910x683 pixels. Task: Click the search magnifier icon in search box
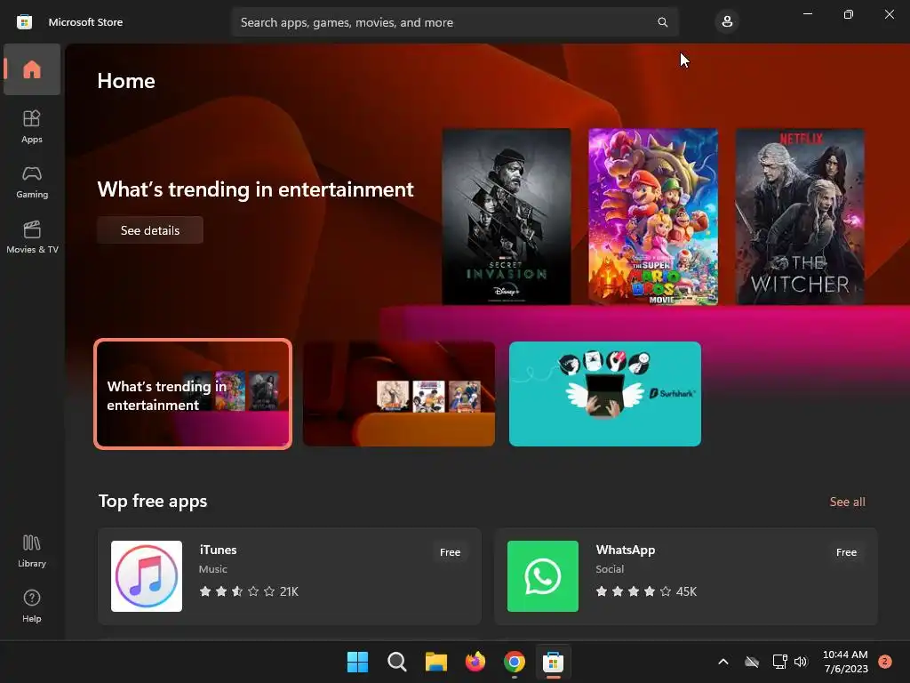(662, 22)
